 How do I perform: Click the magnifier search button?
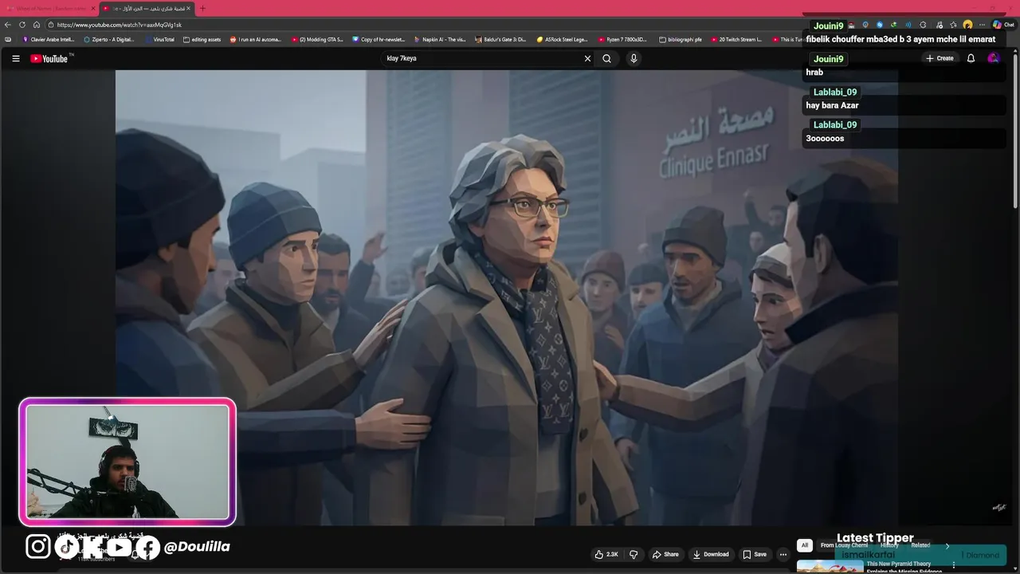[x=606, y=58]
